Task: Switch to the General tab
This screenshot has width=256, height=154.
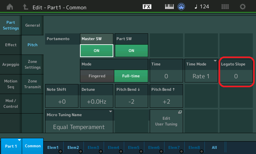Action: 33,25
